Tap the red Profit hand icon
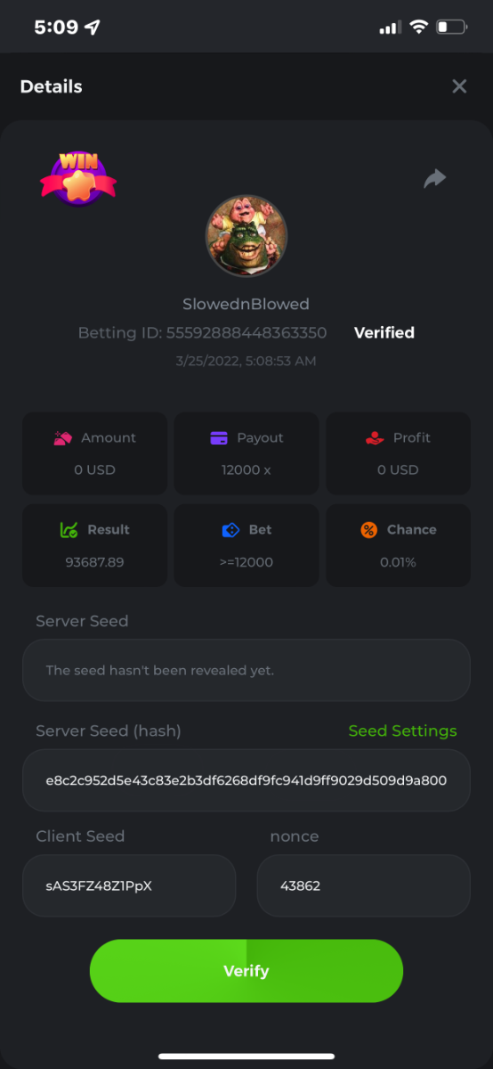493x1069 pixels. [x=375, y=437]
